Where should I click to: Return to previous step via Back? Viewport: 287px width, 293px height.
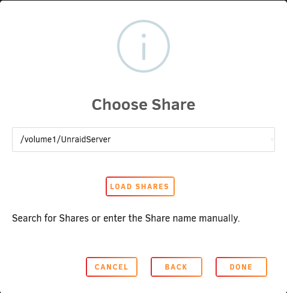pyautogui.click(x=177, y=267)
